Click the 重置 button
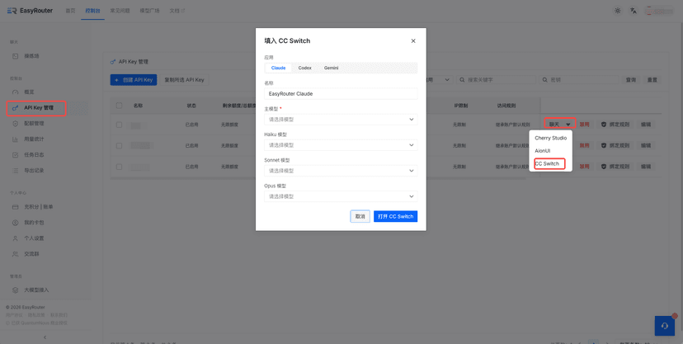The width and height of the screenshot is (683, 344). click(652, 80)
